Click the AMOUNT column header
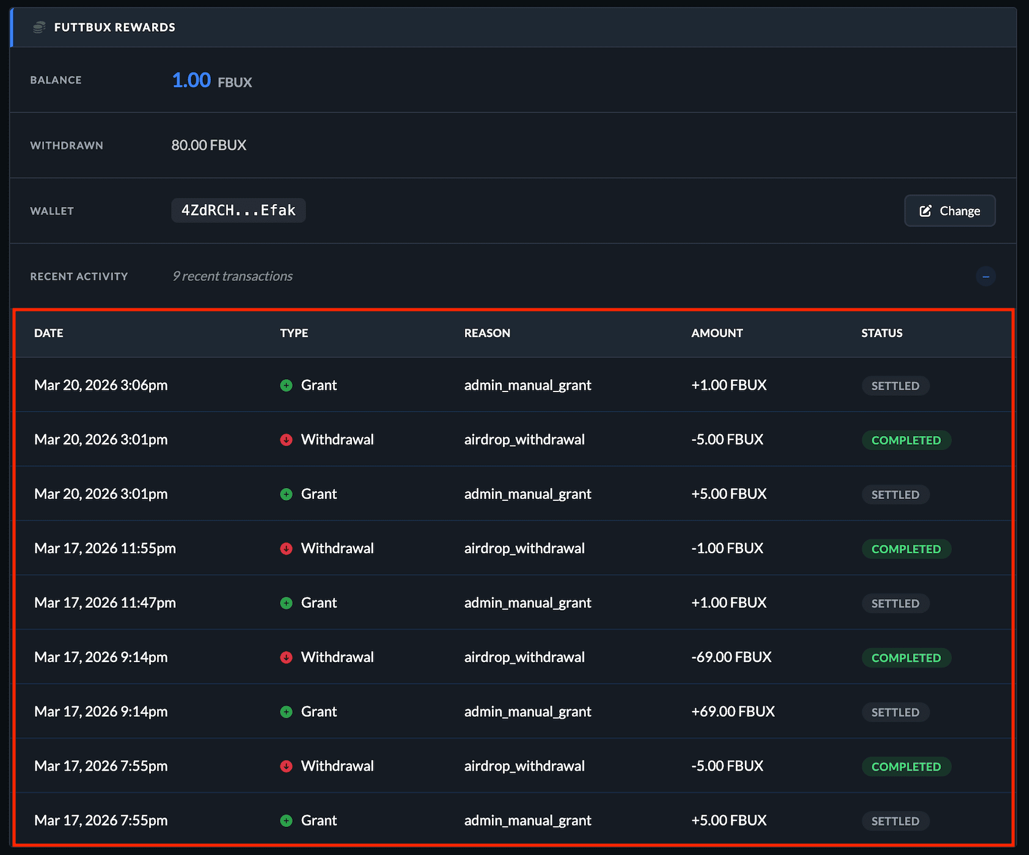1029x855 pixels. click(x=717, y=333)
